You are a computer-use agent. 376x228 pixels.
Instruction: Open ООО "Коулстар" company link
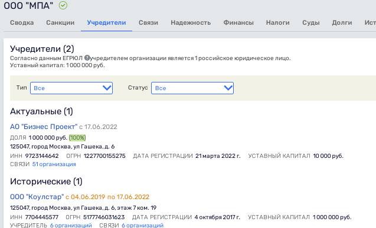37,197
